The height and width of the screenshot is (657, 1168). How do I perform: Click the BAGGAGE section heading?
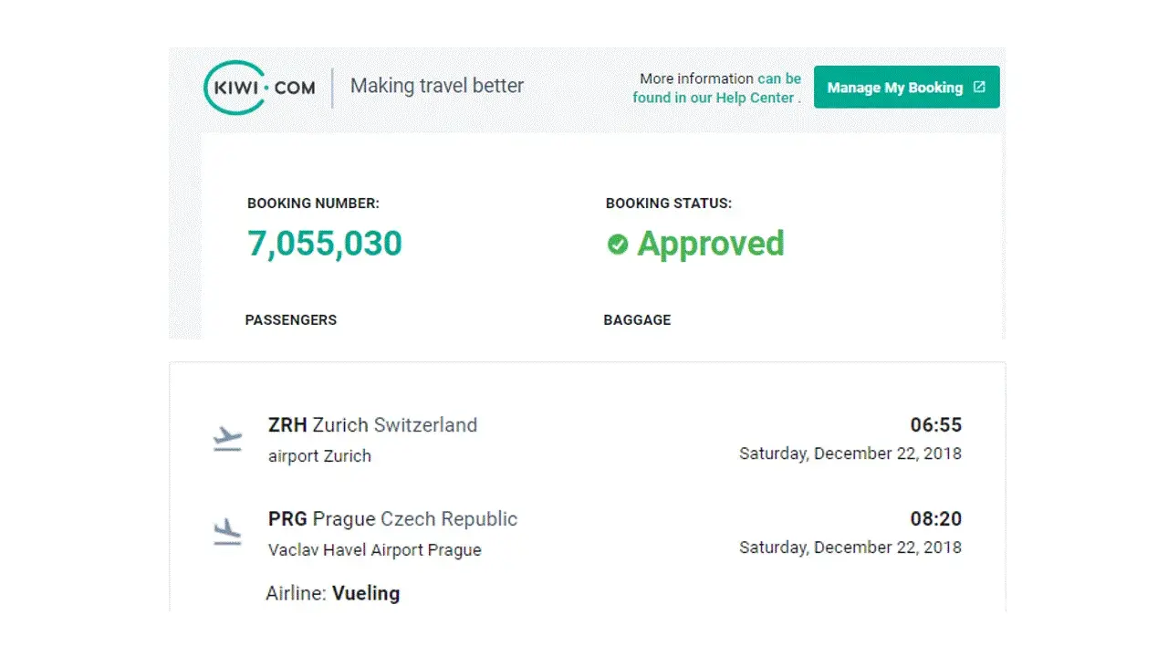click(x=637, y=320)
